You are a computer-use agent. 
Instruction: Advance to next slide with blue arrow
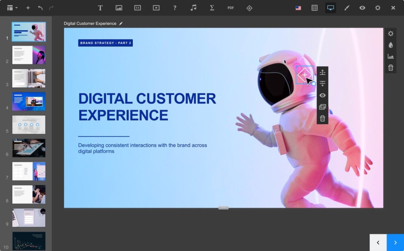(x=396, y=242)
